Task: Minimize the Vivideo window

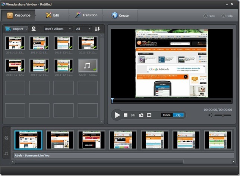Action: point(227,4)
